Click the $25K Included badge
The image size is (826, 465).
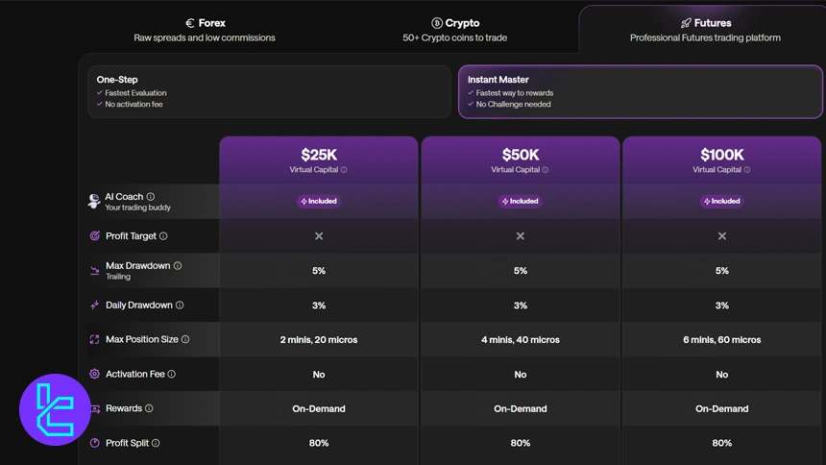pyautogui.click(x=319, y=202)
